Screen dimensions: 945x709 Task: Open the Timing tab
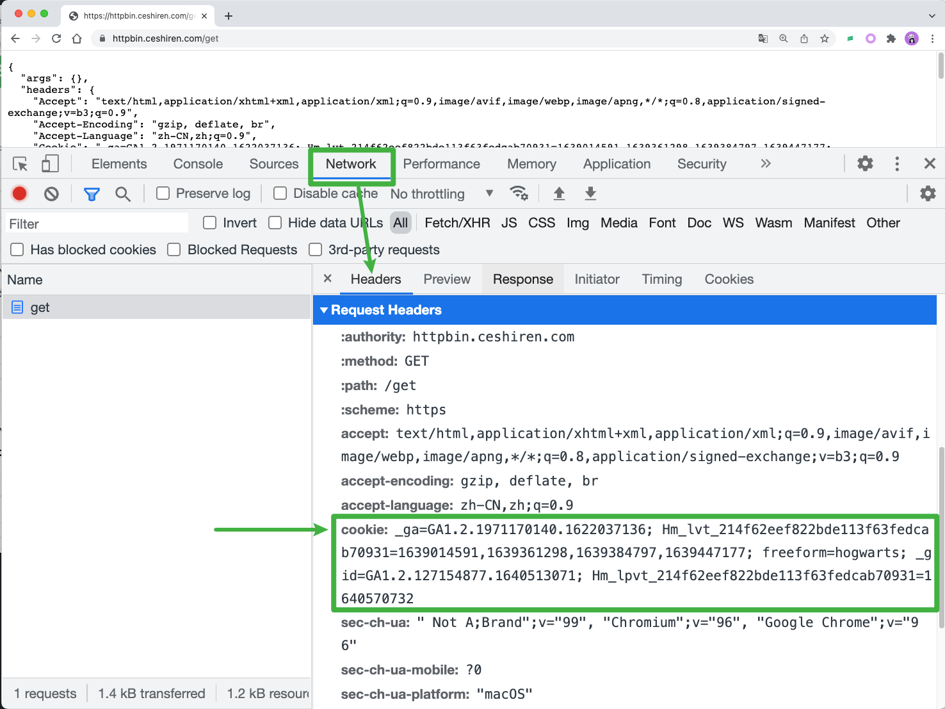661,279
